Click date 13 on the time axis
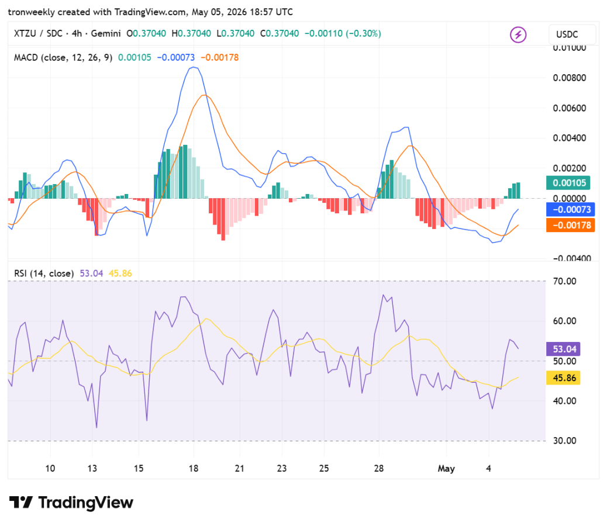The image size is (607, 526). point(92,468)
